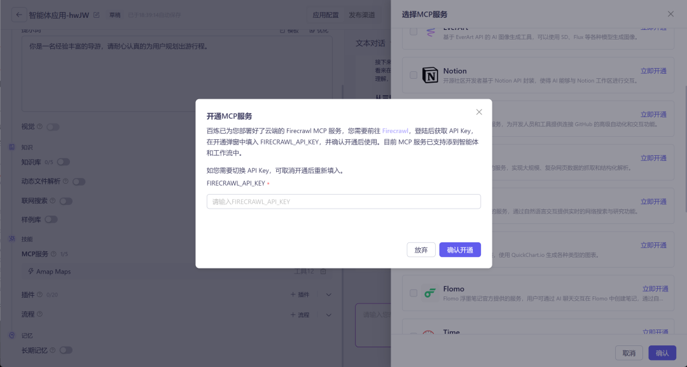Click 取消 in MCP service panel

pyautogui.click(x=628, y=353)
